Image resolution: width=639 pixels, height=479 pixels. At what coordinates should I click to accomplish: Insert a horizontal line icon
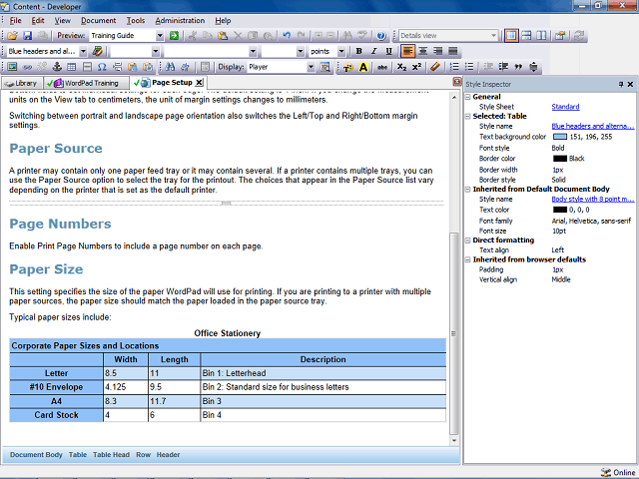87,67
